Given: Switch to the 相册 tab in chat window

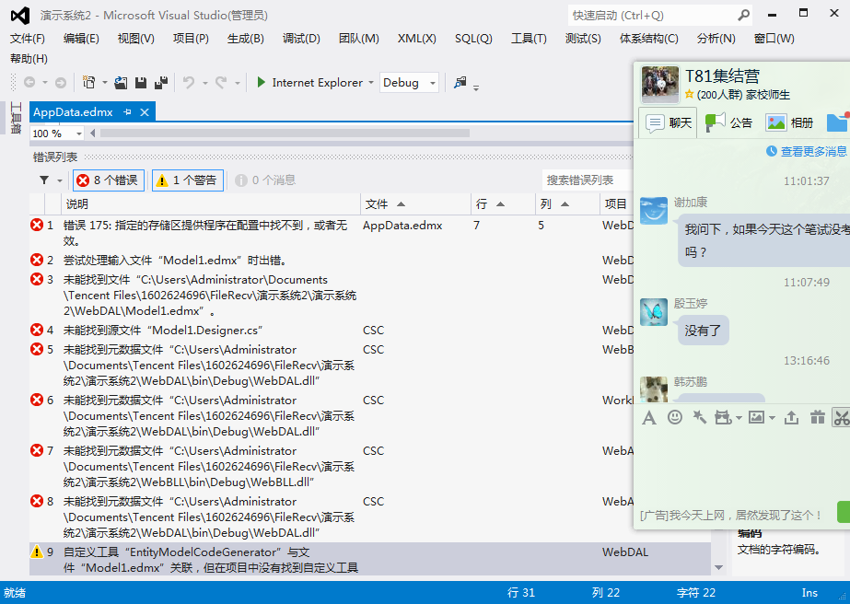Looking at the screenshot, I should (789, 123).
